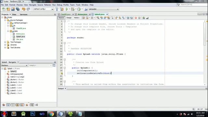The width and height of the screenshot is (208, 117).
Task: Toggle the Javadoc window button beside Members filter
Action: pos(54,65)
